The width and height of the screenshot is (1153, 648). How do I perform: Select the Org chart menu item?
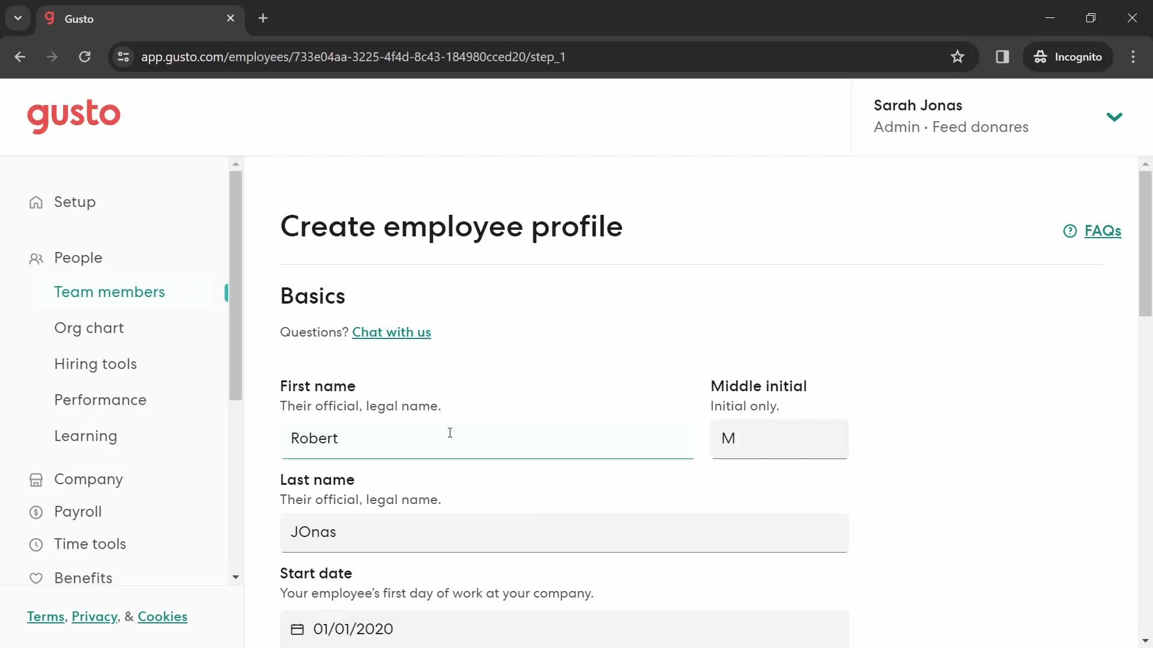[89, 328]
